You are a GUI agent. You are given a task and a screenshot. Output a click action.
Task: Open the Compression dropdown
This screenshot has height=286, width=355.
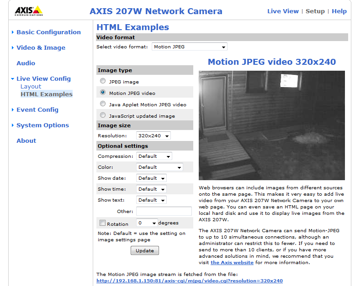pyautogui.click(x=154, y=156)
